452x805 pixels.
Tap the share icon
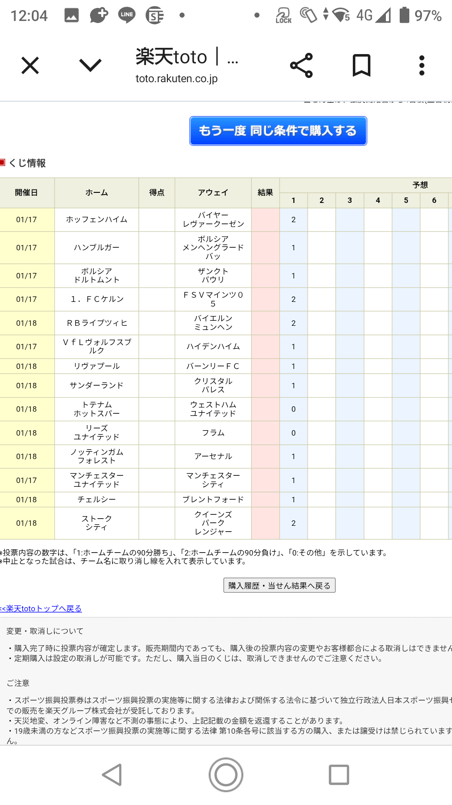coord(301,65)
